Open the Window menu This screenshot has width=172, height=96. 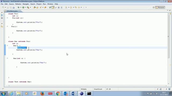(50, 4)
